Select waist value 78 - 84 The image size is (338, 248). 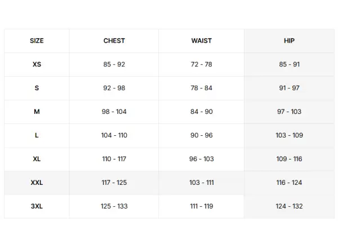[x=201, y=88]
